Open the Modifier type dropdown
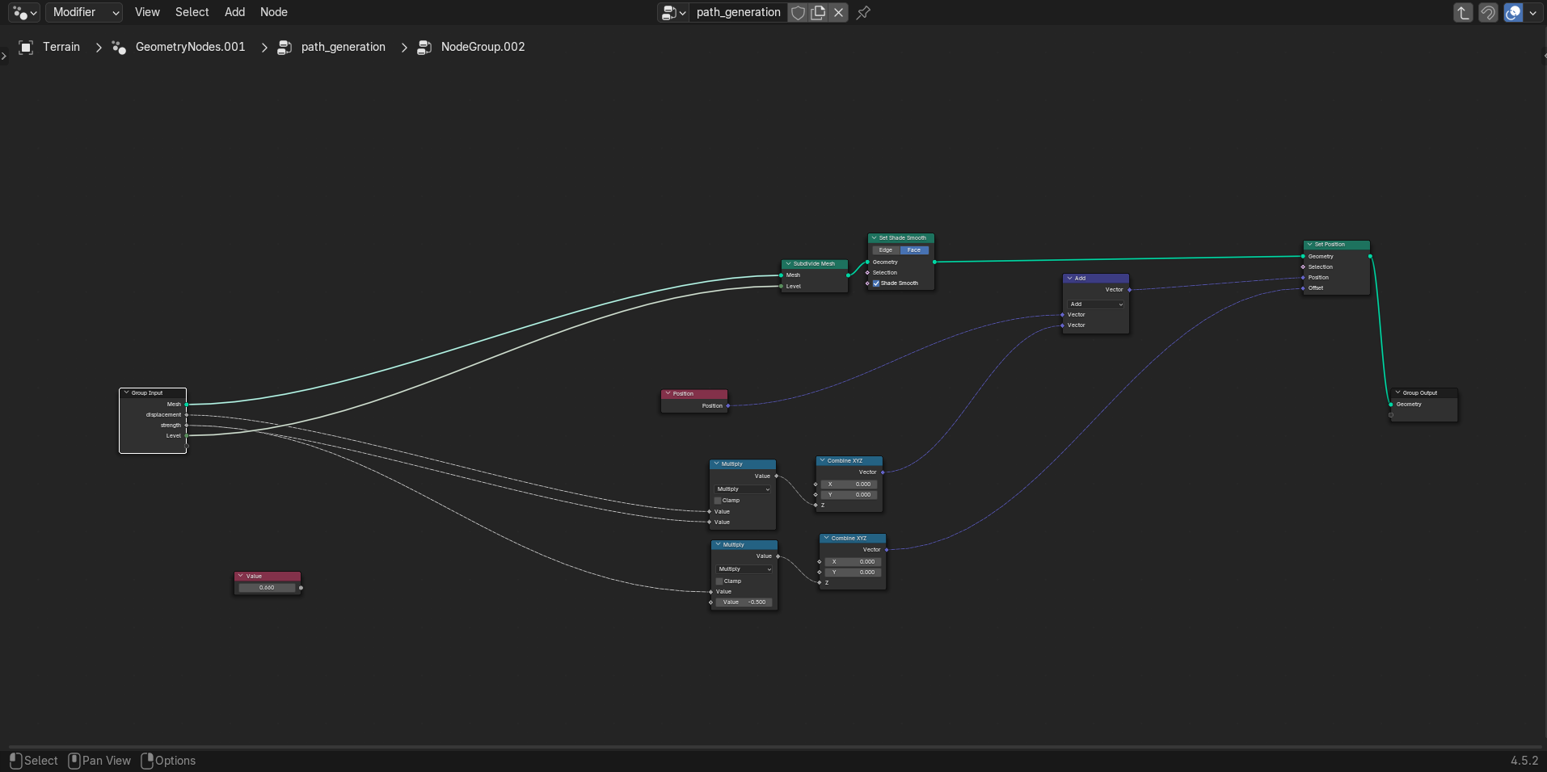 [x=85, y=12]
